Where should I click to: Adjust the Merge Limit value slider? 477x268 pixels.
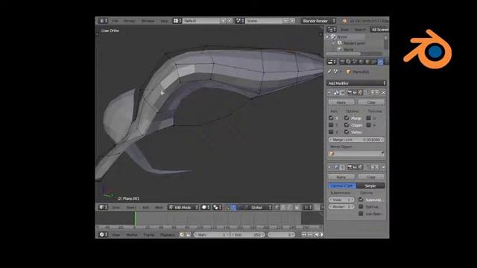tap(356, 140)
